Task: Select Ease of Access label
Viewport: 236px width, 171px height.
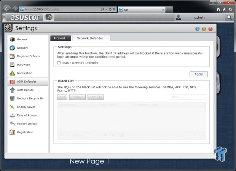Action: [x=27, y=115]
